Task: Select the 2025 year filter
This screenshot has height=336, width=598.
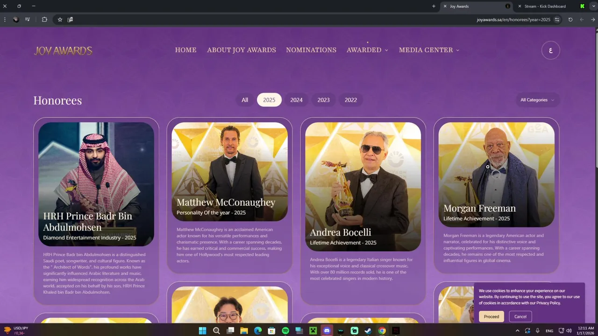Action: click(269, 100)
